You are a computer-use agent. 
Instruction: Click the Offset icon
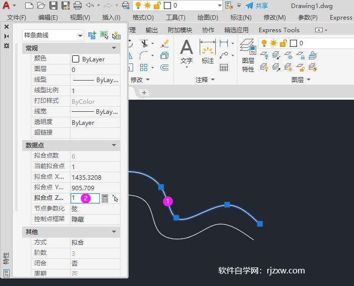164,67
